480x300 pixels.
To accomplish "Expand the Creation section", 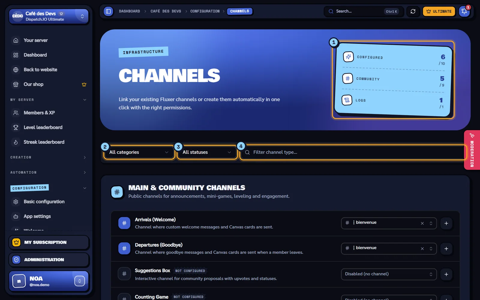I will (x=48, y=157).
